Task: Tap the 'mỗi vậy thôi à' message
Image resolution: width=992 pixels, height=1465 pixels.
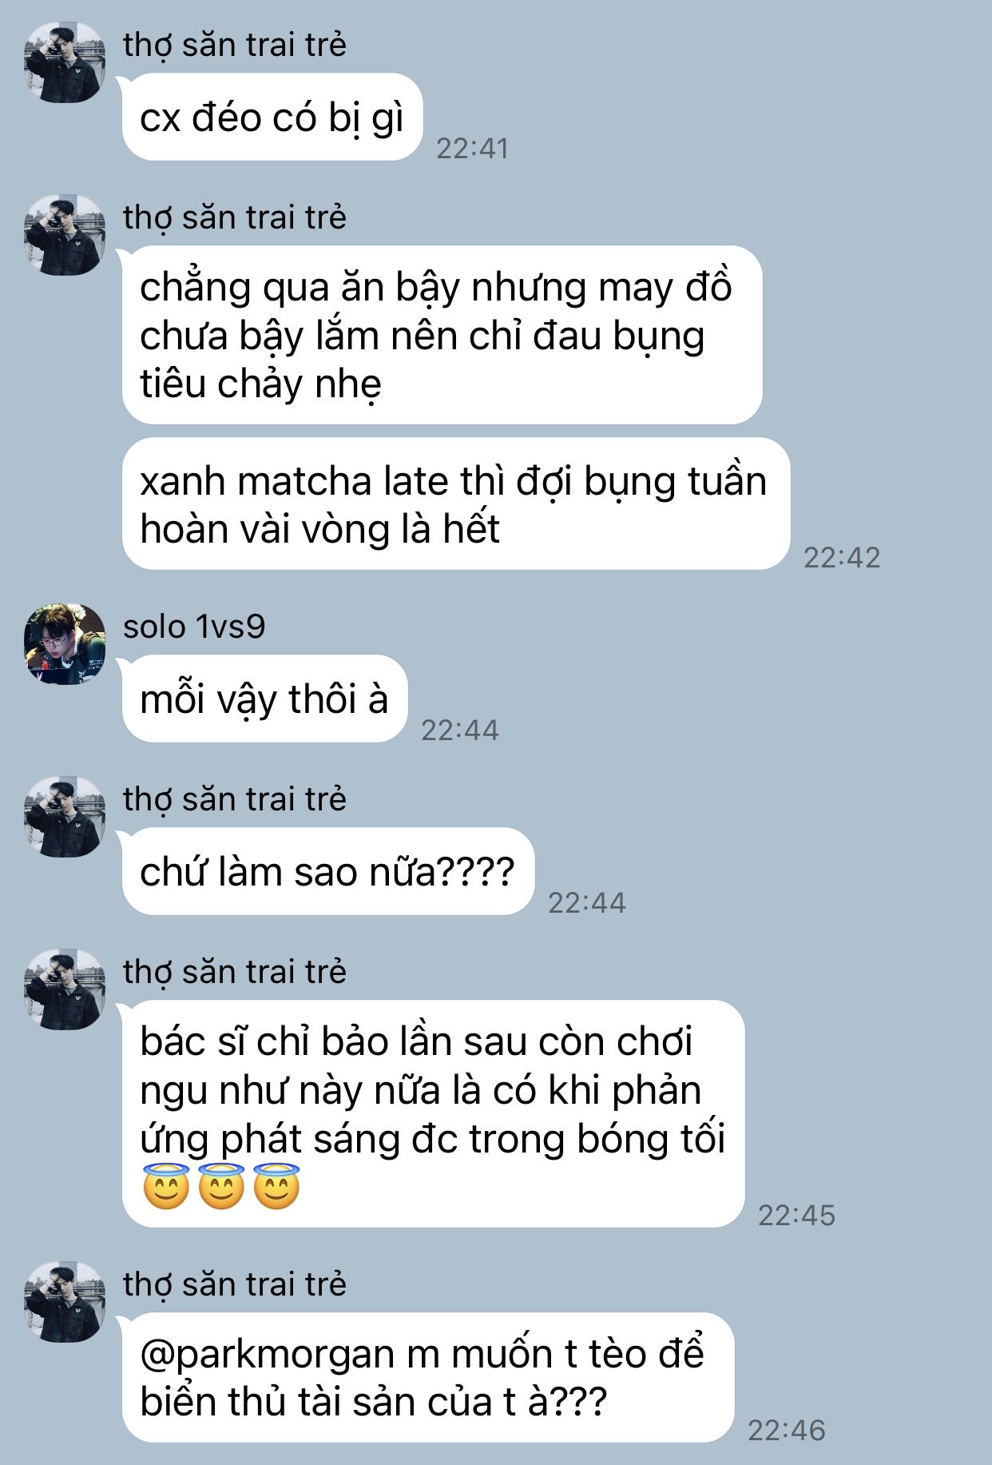Action: point(264,699)
